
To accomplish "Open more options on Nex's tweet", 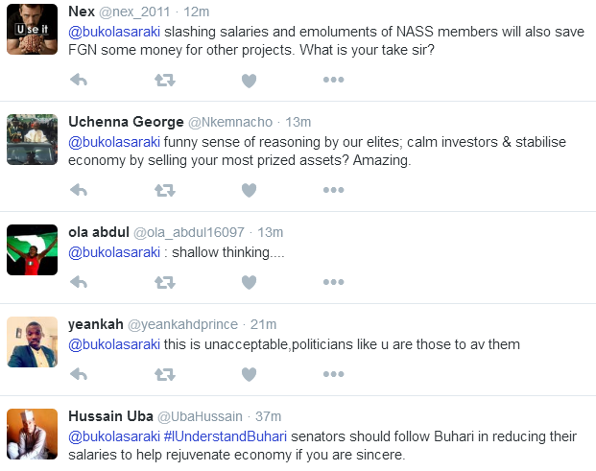I will [x=333, y=81].
